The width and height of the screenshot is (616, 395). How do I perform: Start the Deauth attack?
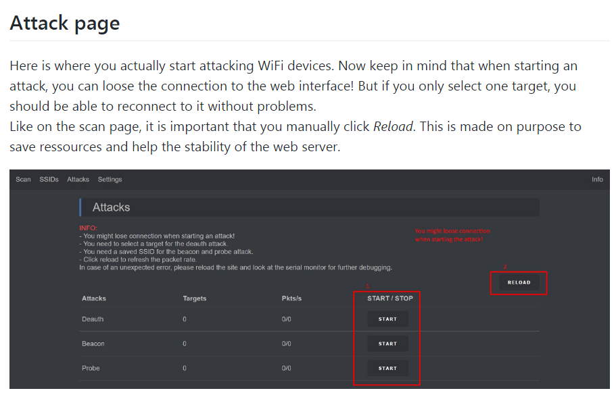click(x=387, y=319)
